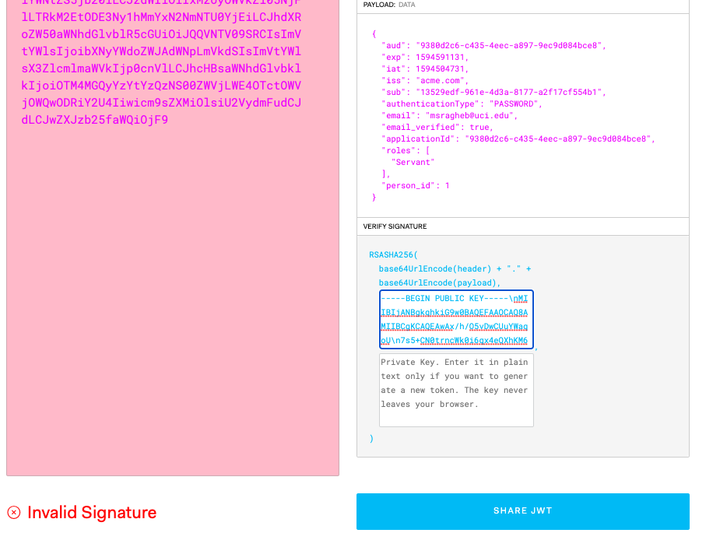The image size is (727, 540).
Task: Click the red Invalid Signature error icon
Action: (x=14, y=512)
